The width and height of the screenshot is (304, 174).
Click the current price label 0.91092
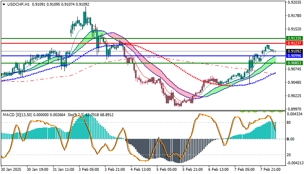pyautogui.click(x=294, y=51)
